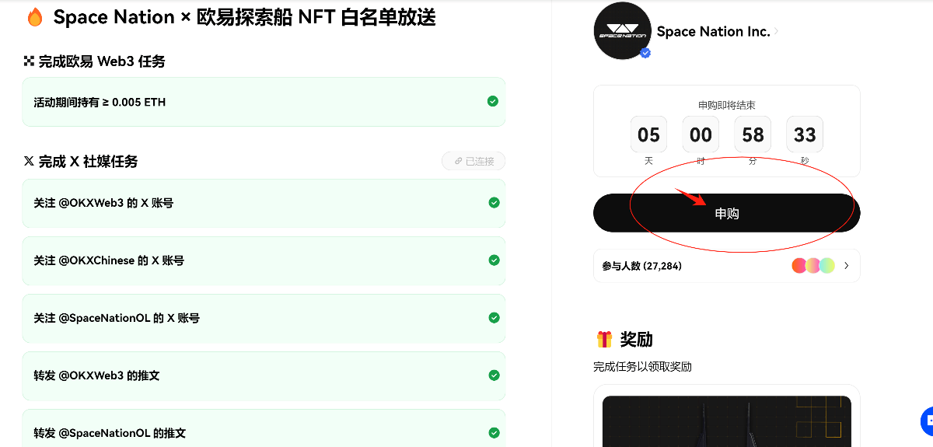Click the 奖励 section heading

point(636,339)
